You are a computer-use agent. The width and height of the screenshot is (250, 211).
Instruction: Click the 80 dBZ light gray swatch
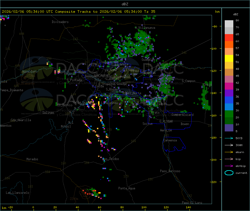(x=229, y=24)
